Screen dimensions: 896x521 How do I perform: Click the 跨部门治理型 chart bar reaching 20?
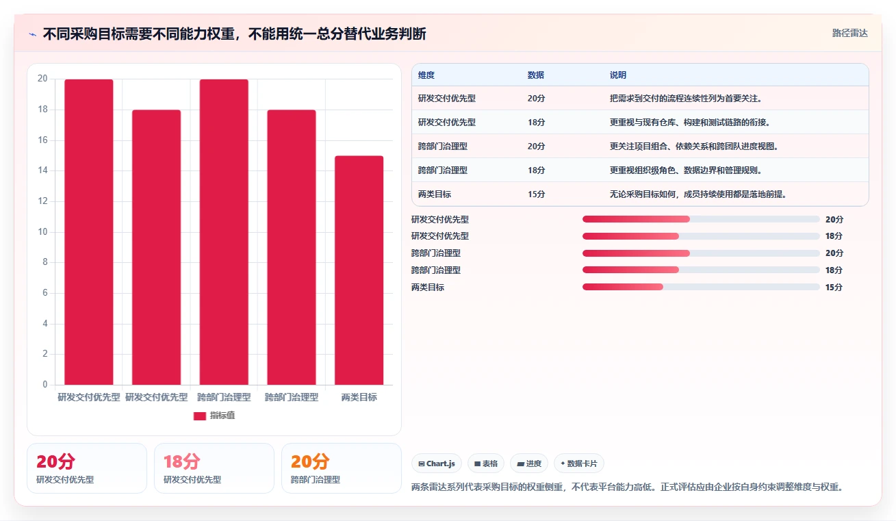tap(224, 232)
